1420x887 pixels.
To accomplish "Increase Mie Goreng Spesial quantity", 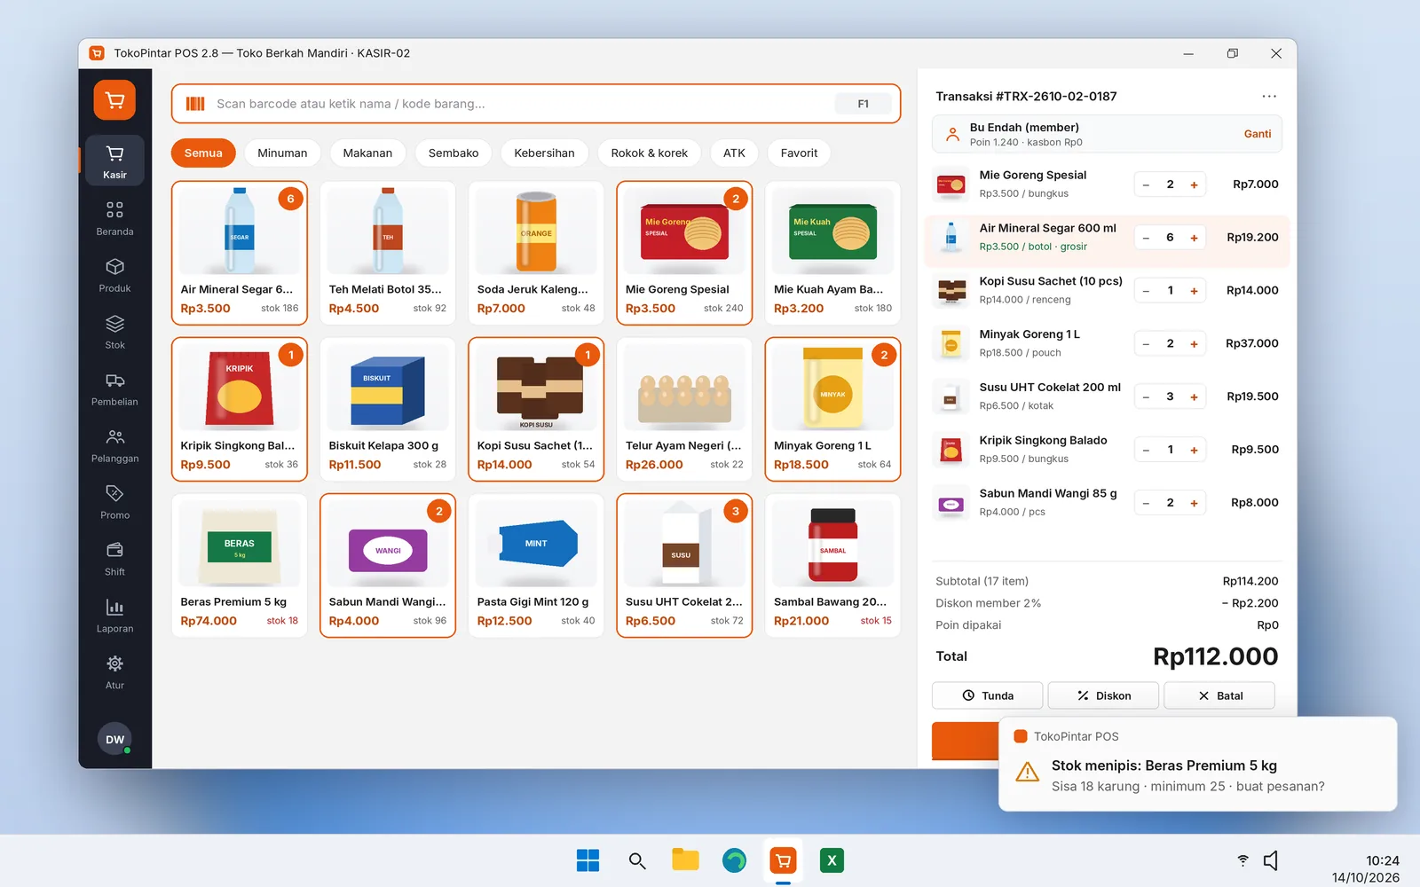I will tap(1194, 184).
